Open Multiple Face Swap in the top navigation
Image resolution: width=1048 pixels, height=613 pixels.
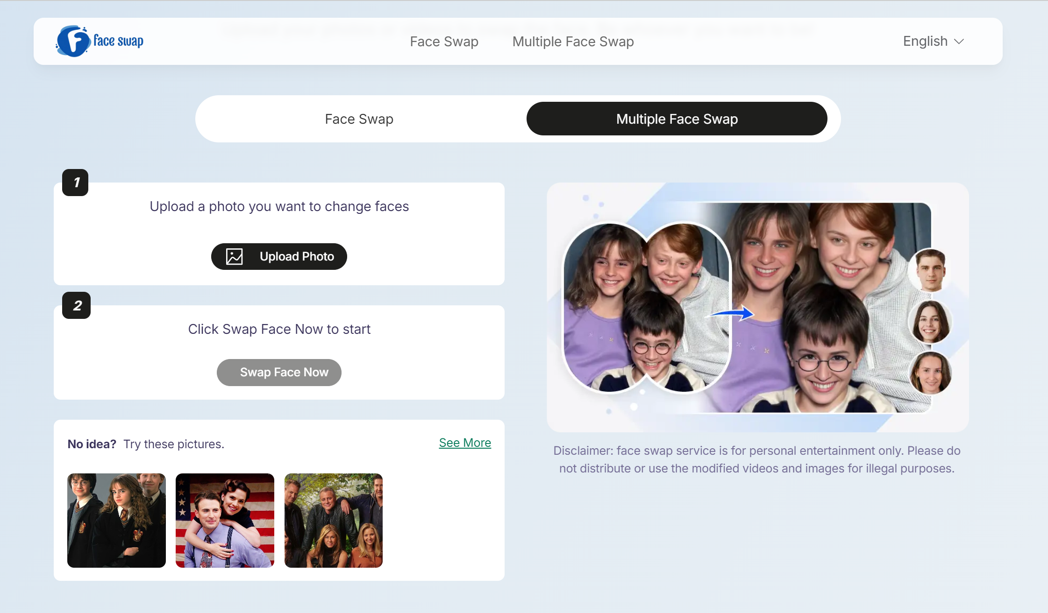tap(573, 42)
